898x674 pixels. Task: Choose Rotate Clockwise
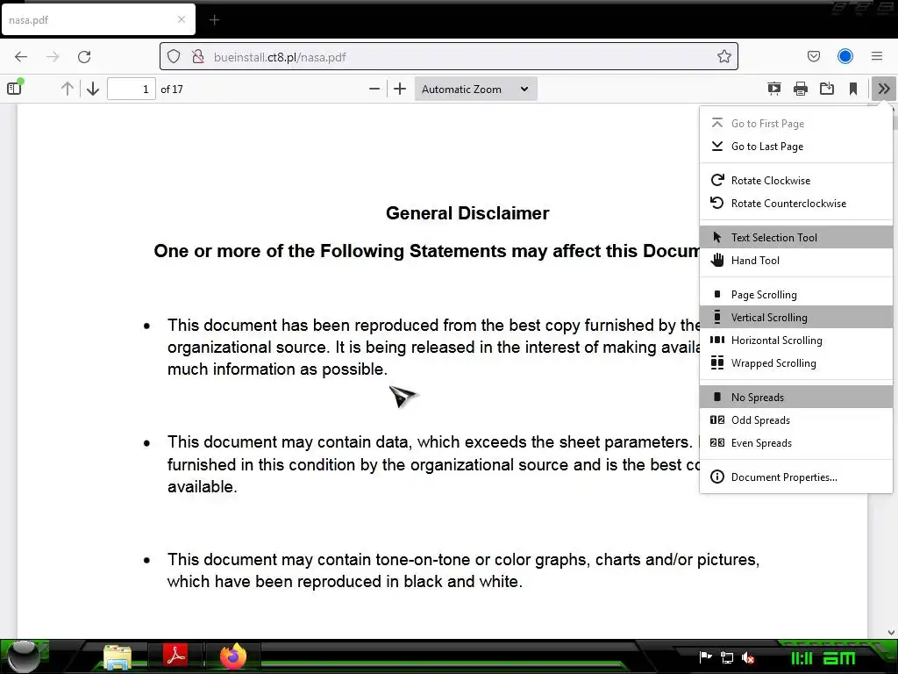coord(796,181)
